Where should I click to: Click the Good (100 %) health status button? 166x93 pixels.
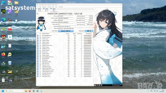click(x=66, y=31)
